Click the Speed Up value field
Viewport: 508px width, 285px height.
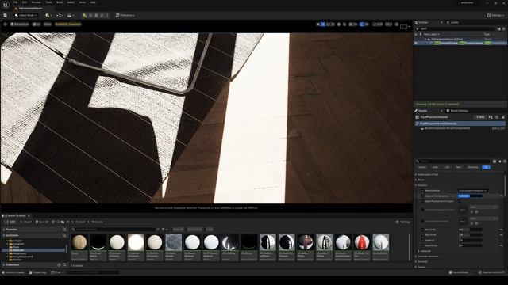point(470,241)
